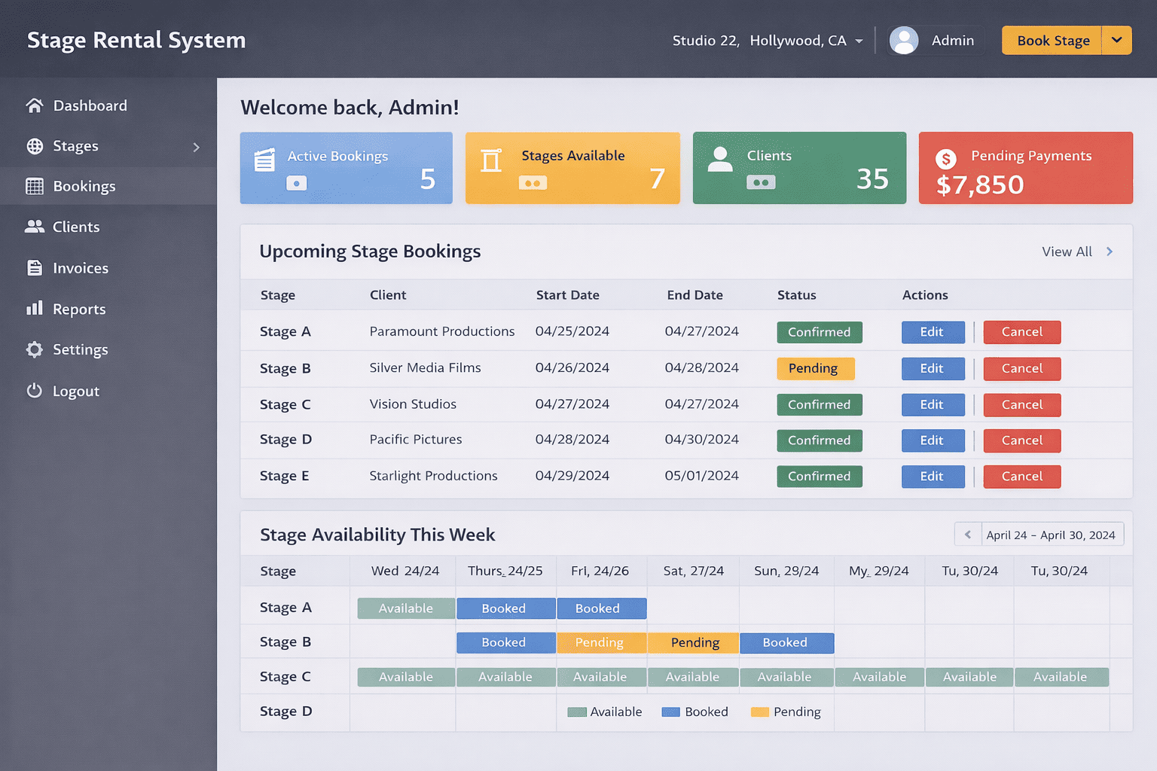Viewport: 1157px width, 771px height.
Task: Select the Pending Payments card
Action: click(x=1025, y=168)
